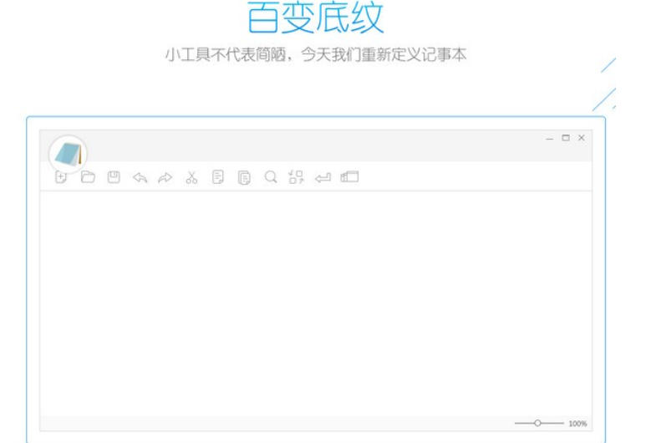661x443 pixels.
Task: Save the document using the floppy disk icon
Action: tap(114, 177)
